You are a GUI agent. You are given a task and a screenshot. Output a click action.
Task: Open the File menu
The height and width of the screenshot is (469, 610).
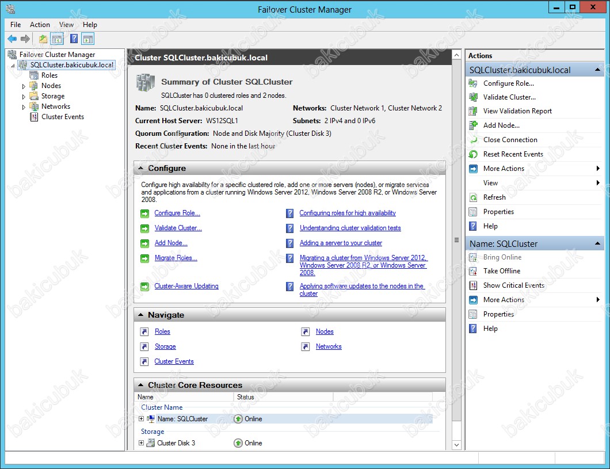coord(16,25)
